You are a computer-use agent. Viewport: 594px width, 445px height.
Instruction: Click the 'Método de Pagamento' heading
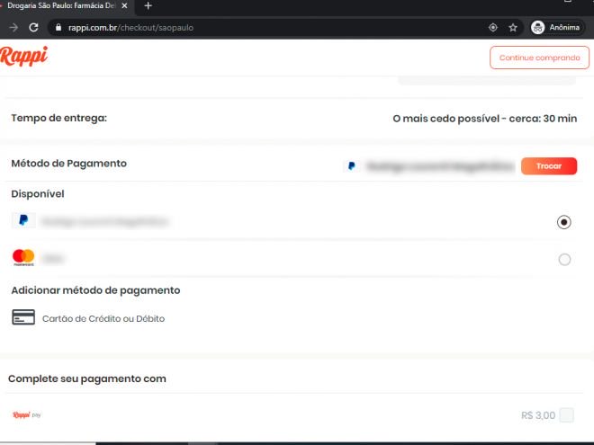69,164
